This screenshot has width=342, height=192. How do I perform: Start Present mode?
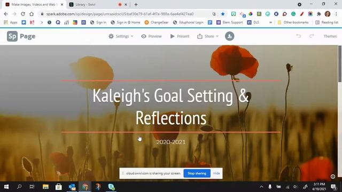pos(180,36)
